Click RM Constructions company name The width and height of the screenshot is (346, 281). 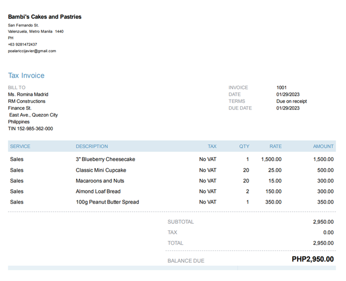[x=27, y=101]
